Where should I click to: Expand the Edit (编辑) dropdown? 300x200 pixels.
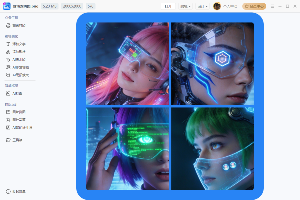185,6
